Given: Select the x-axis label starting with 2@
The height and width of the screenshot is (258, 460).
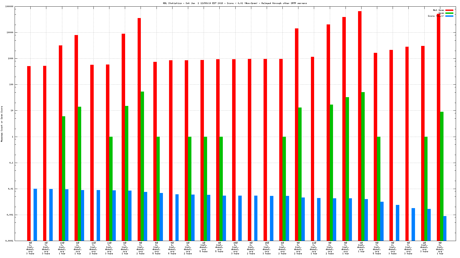Looking at the screenshot, I should pyautogui.click(x=424, y=247).
